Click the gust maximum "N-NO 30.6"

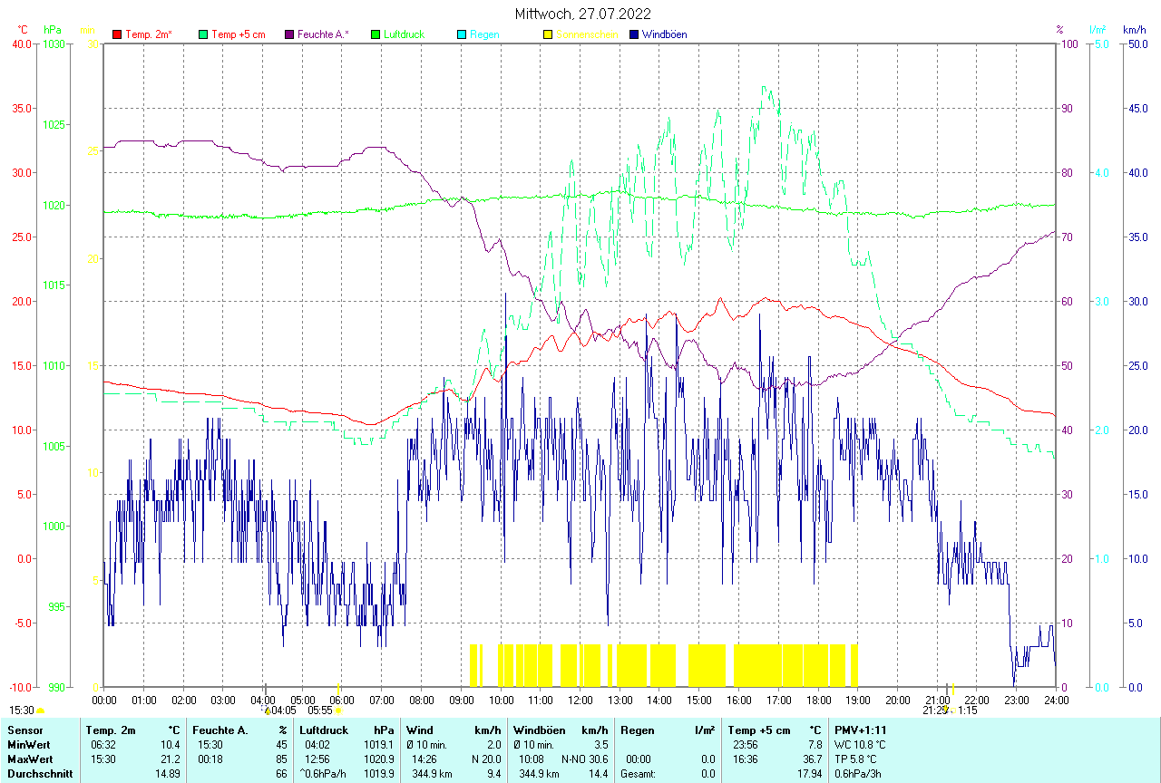coord(585,759)
